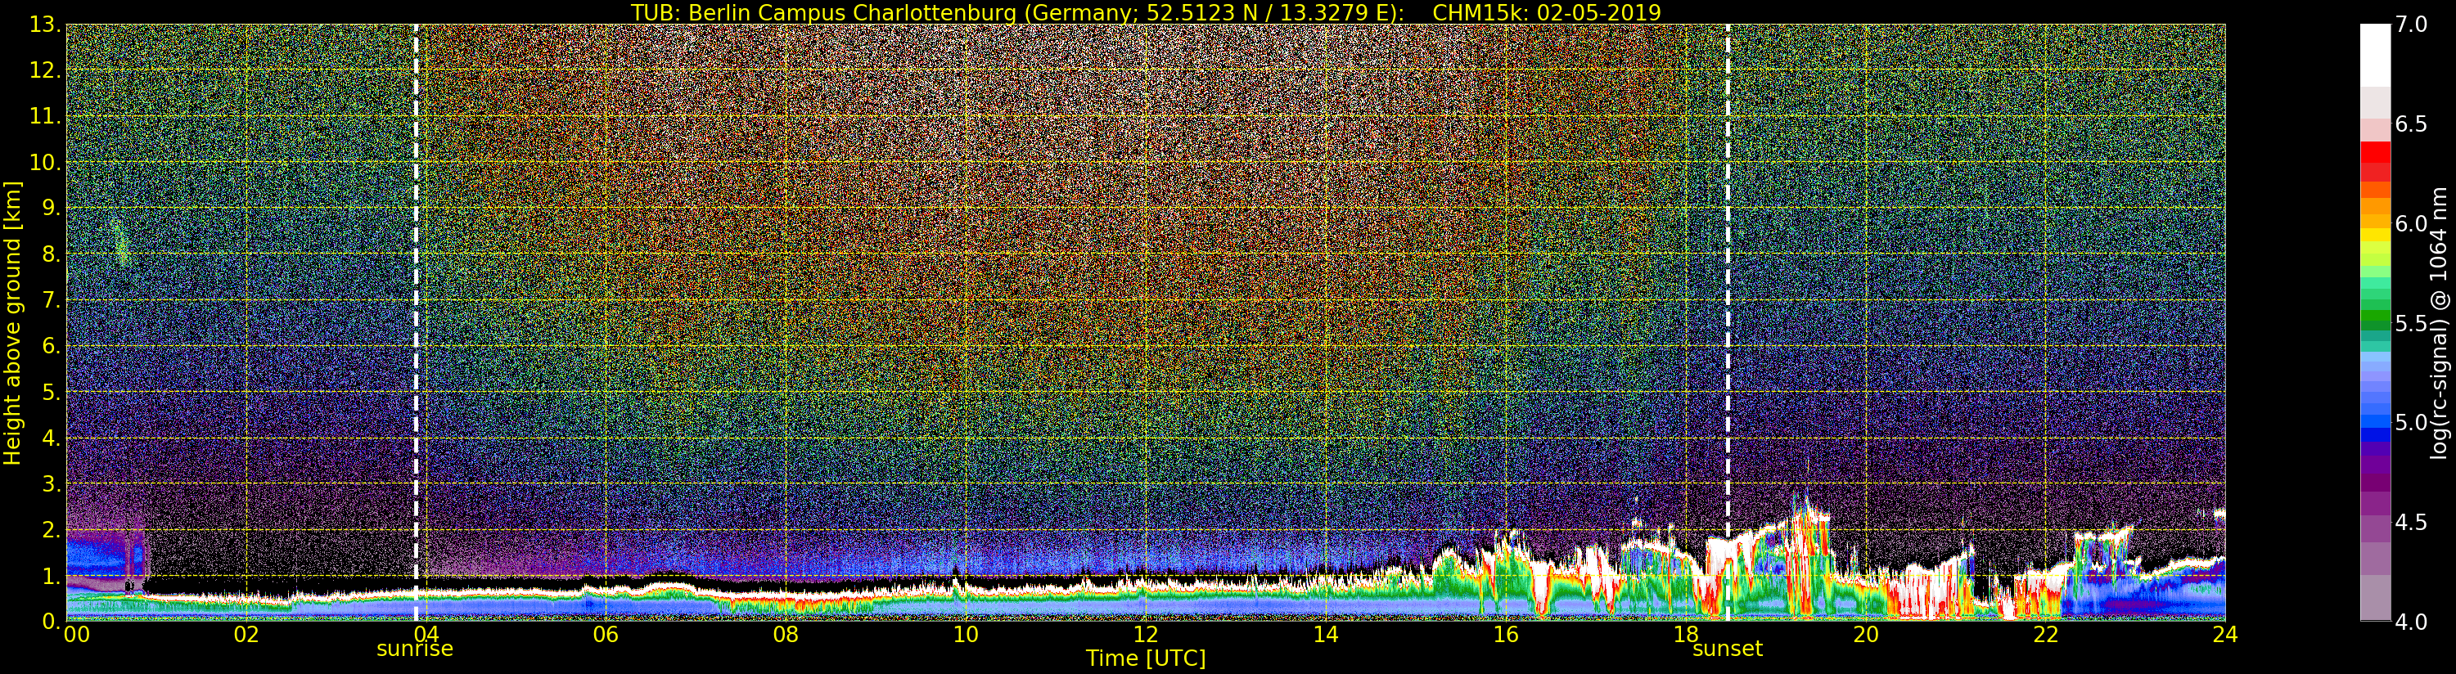The width and height of the screenshot is (2456, 674).
Task: Click the height axis tick label '11.'
Action: coord(45,116)
